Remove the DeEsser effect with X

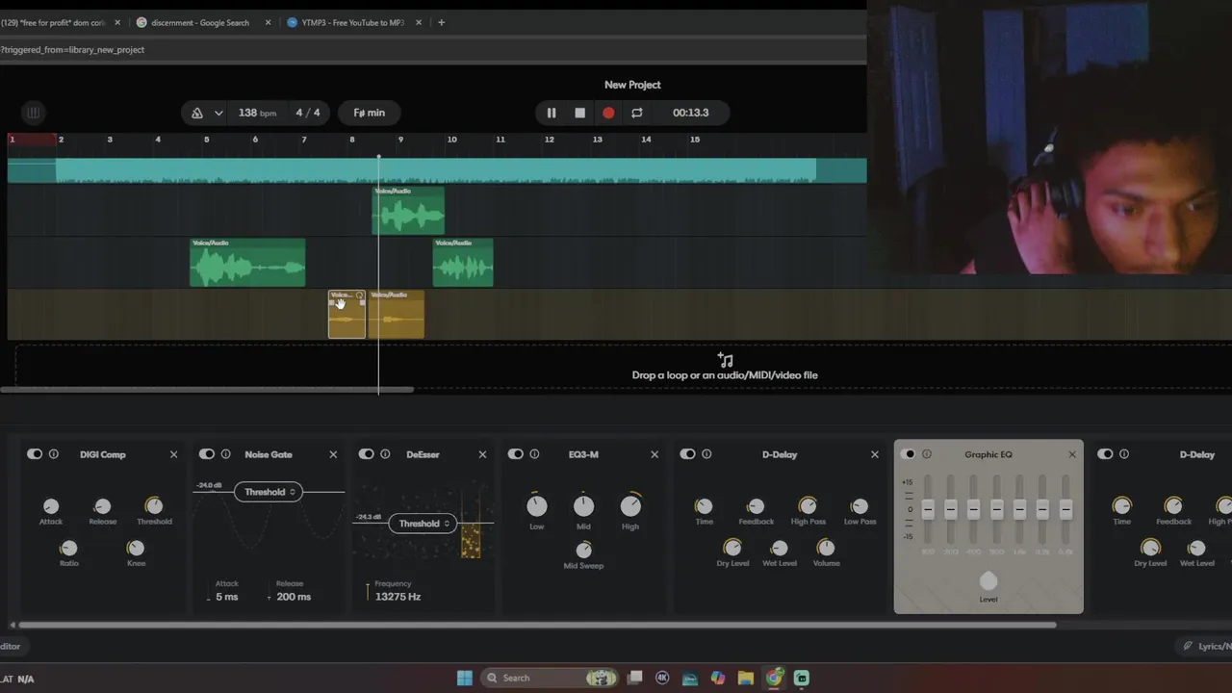(482, 454)
